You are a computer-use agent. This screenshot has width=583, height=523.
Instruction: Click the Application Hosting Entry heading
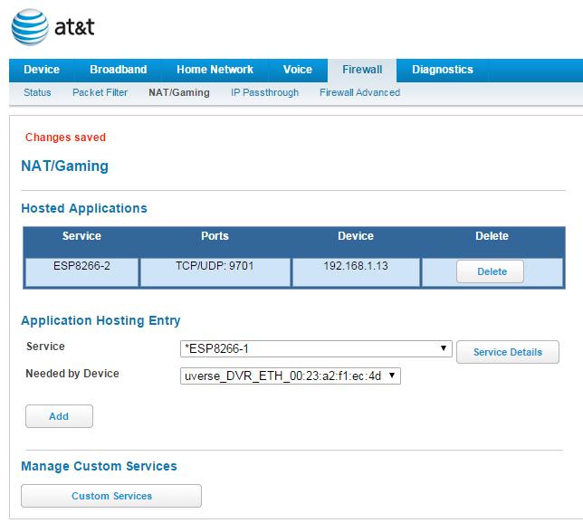(100, 320)
